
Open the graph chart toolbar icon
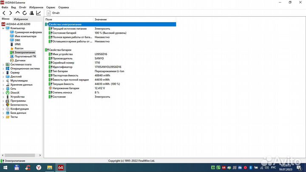click(x=38, y=13)
